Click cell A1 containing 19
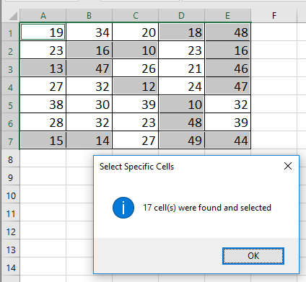The image size is (306, 282). coord(43,32)
